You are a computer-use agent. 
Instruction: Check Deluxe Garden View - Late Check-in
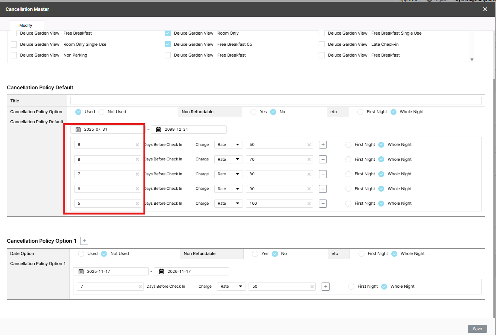[x=322, y=44]
